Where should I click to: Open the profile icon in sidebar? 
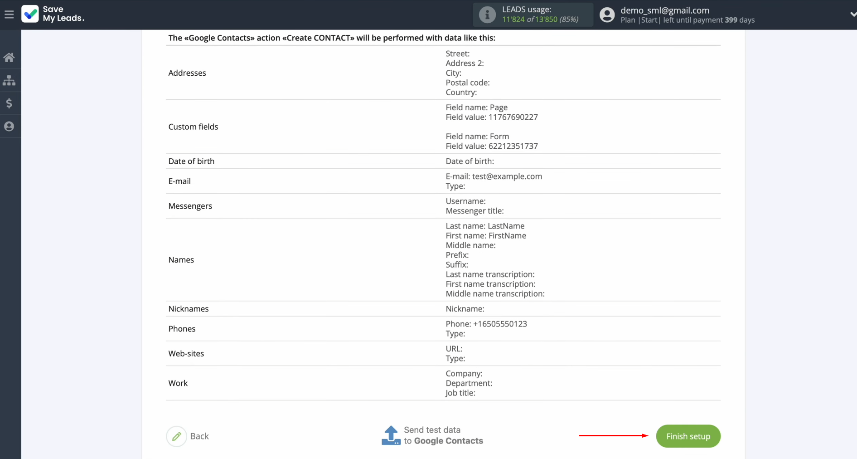tap(9, 127)
